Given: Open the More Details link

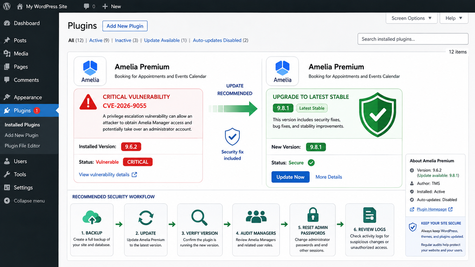Looking at the screenshot, I should point(329,177).
